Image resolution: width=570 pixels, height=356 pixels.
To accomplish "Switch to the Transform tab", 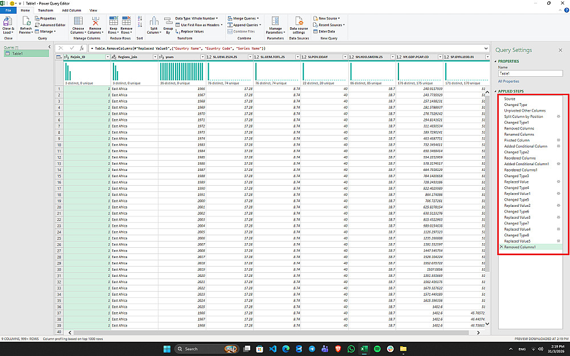I will (46, 10).
